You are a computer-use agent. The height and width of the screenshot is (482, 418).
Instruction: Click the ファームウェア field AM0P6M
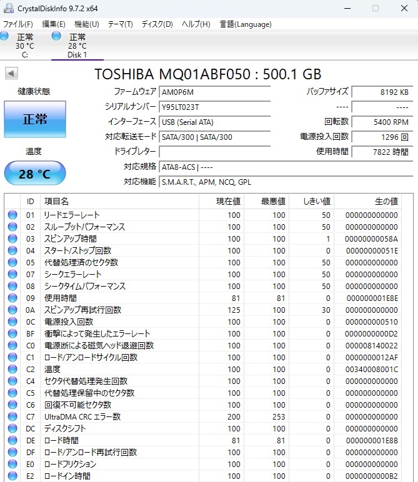pos(215,92)
